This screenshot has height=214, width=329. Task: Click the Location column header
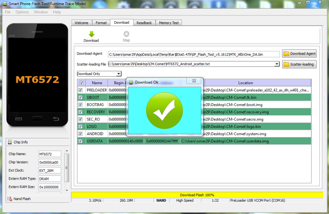coord(245,83)
